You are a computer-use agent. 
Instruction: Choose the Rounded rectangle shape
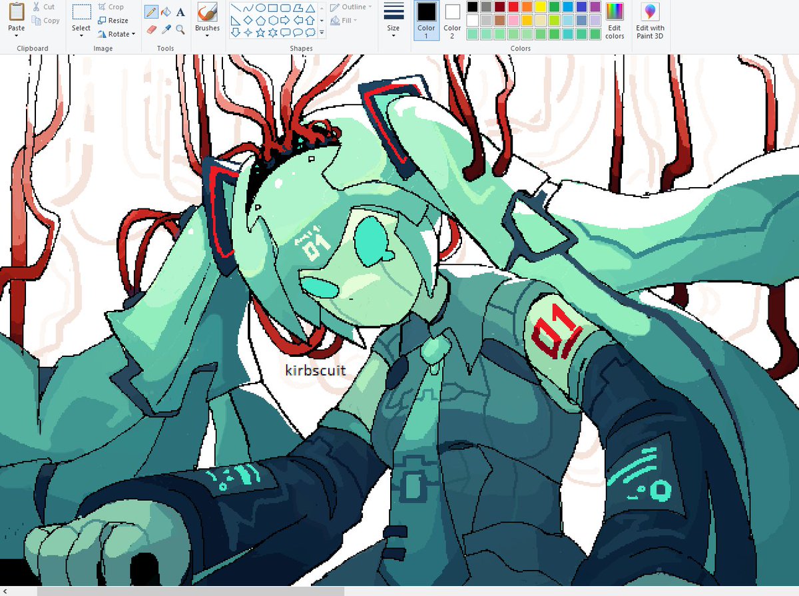[x=285, y=8]
